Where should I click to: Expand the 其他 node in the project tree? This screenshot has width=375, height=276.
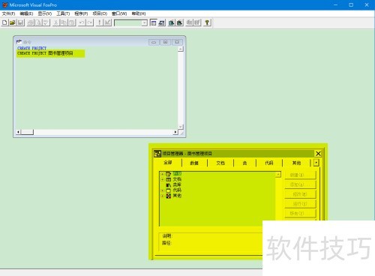tap(162, 196)
